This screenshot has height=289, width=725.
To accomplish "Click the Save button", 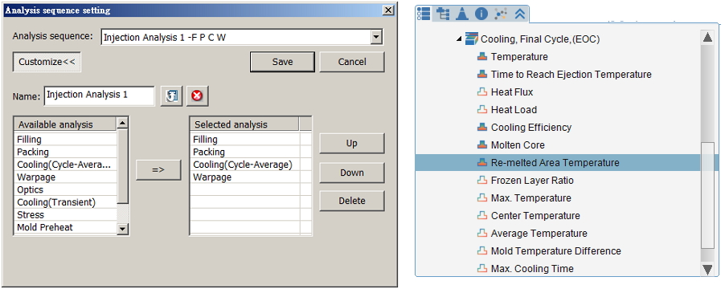I will click(282, 62).
